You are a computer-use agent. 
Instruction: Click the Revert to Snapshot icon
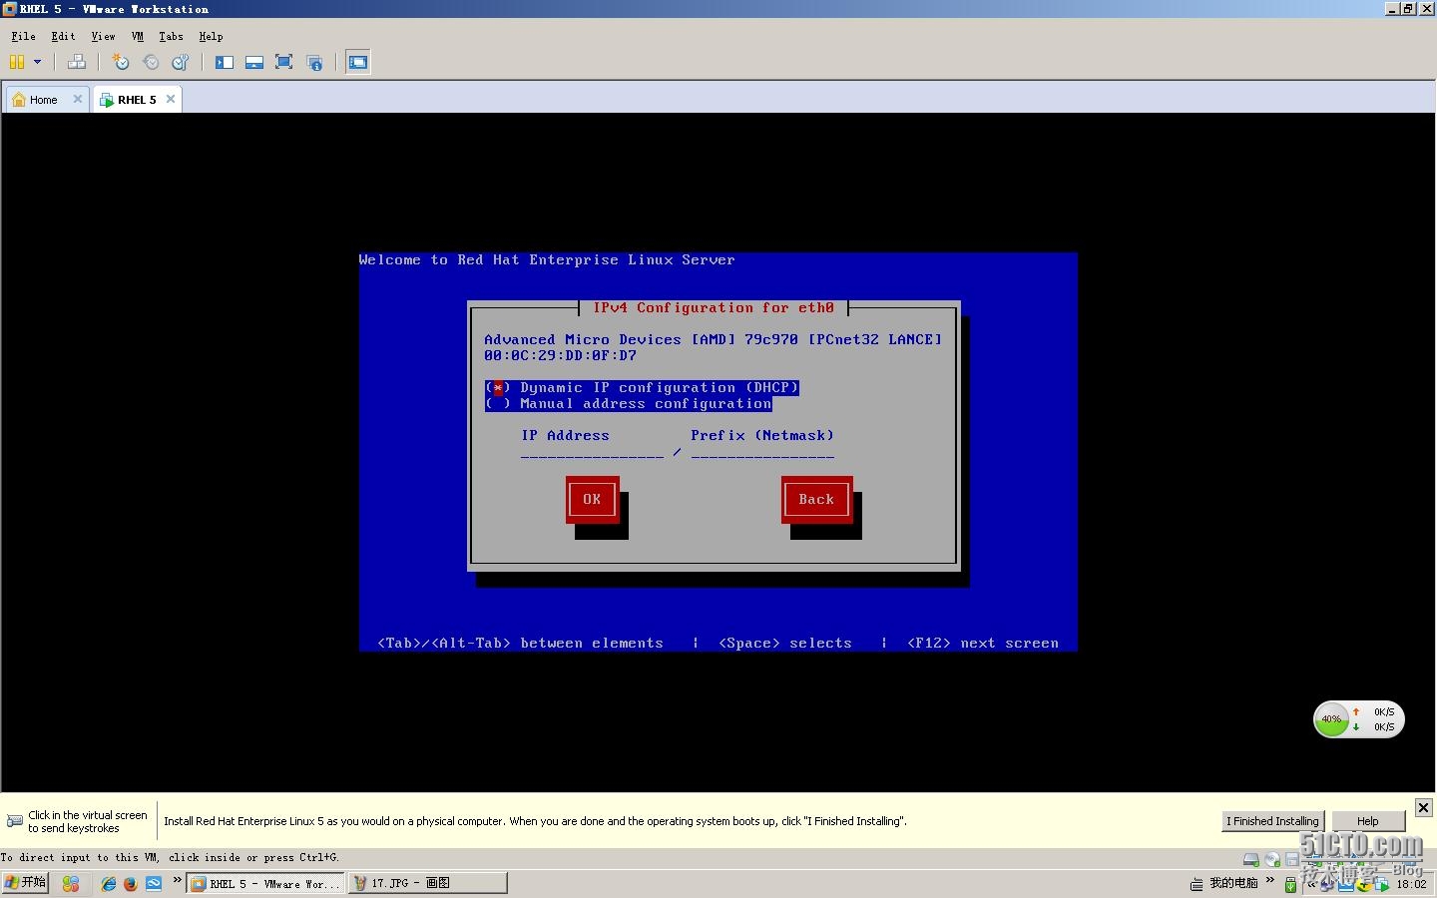(x=151, y=62)
